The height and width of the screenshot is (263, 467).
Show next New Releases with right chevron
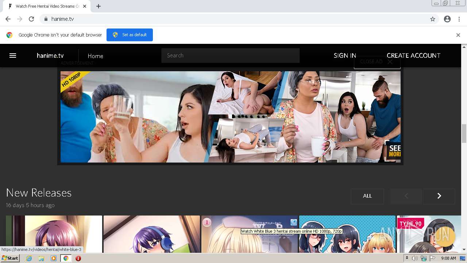click(x=439, y=196)
